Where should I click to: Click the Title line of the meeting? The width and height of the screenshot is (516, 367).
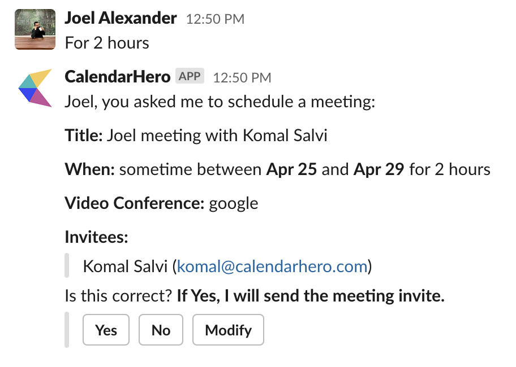[196, 136]
